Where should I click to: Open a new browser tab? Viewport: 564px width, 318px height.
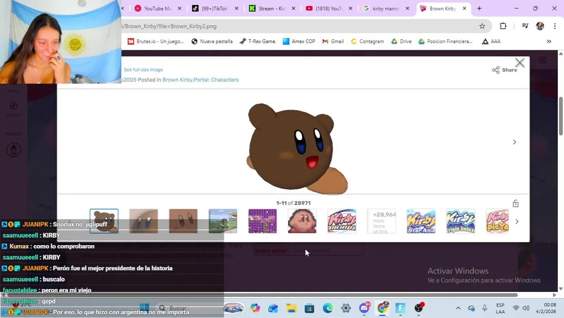pos(479,8)
